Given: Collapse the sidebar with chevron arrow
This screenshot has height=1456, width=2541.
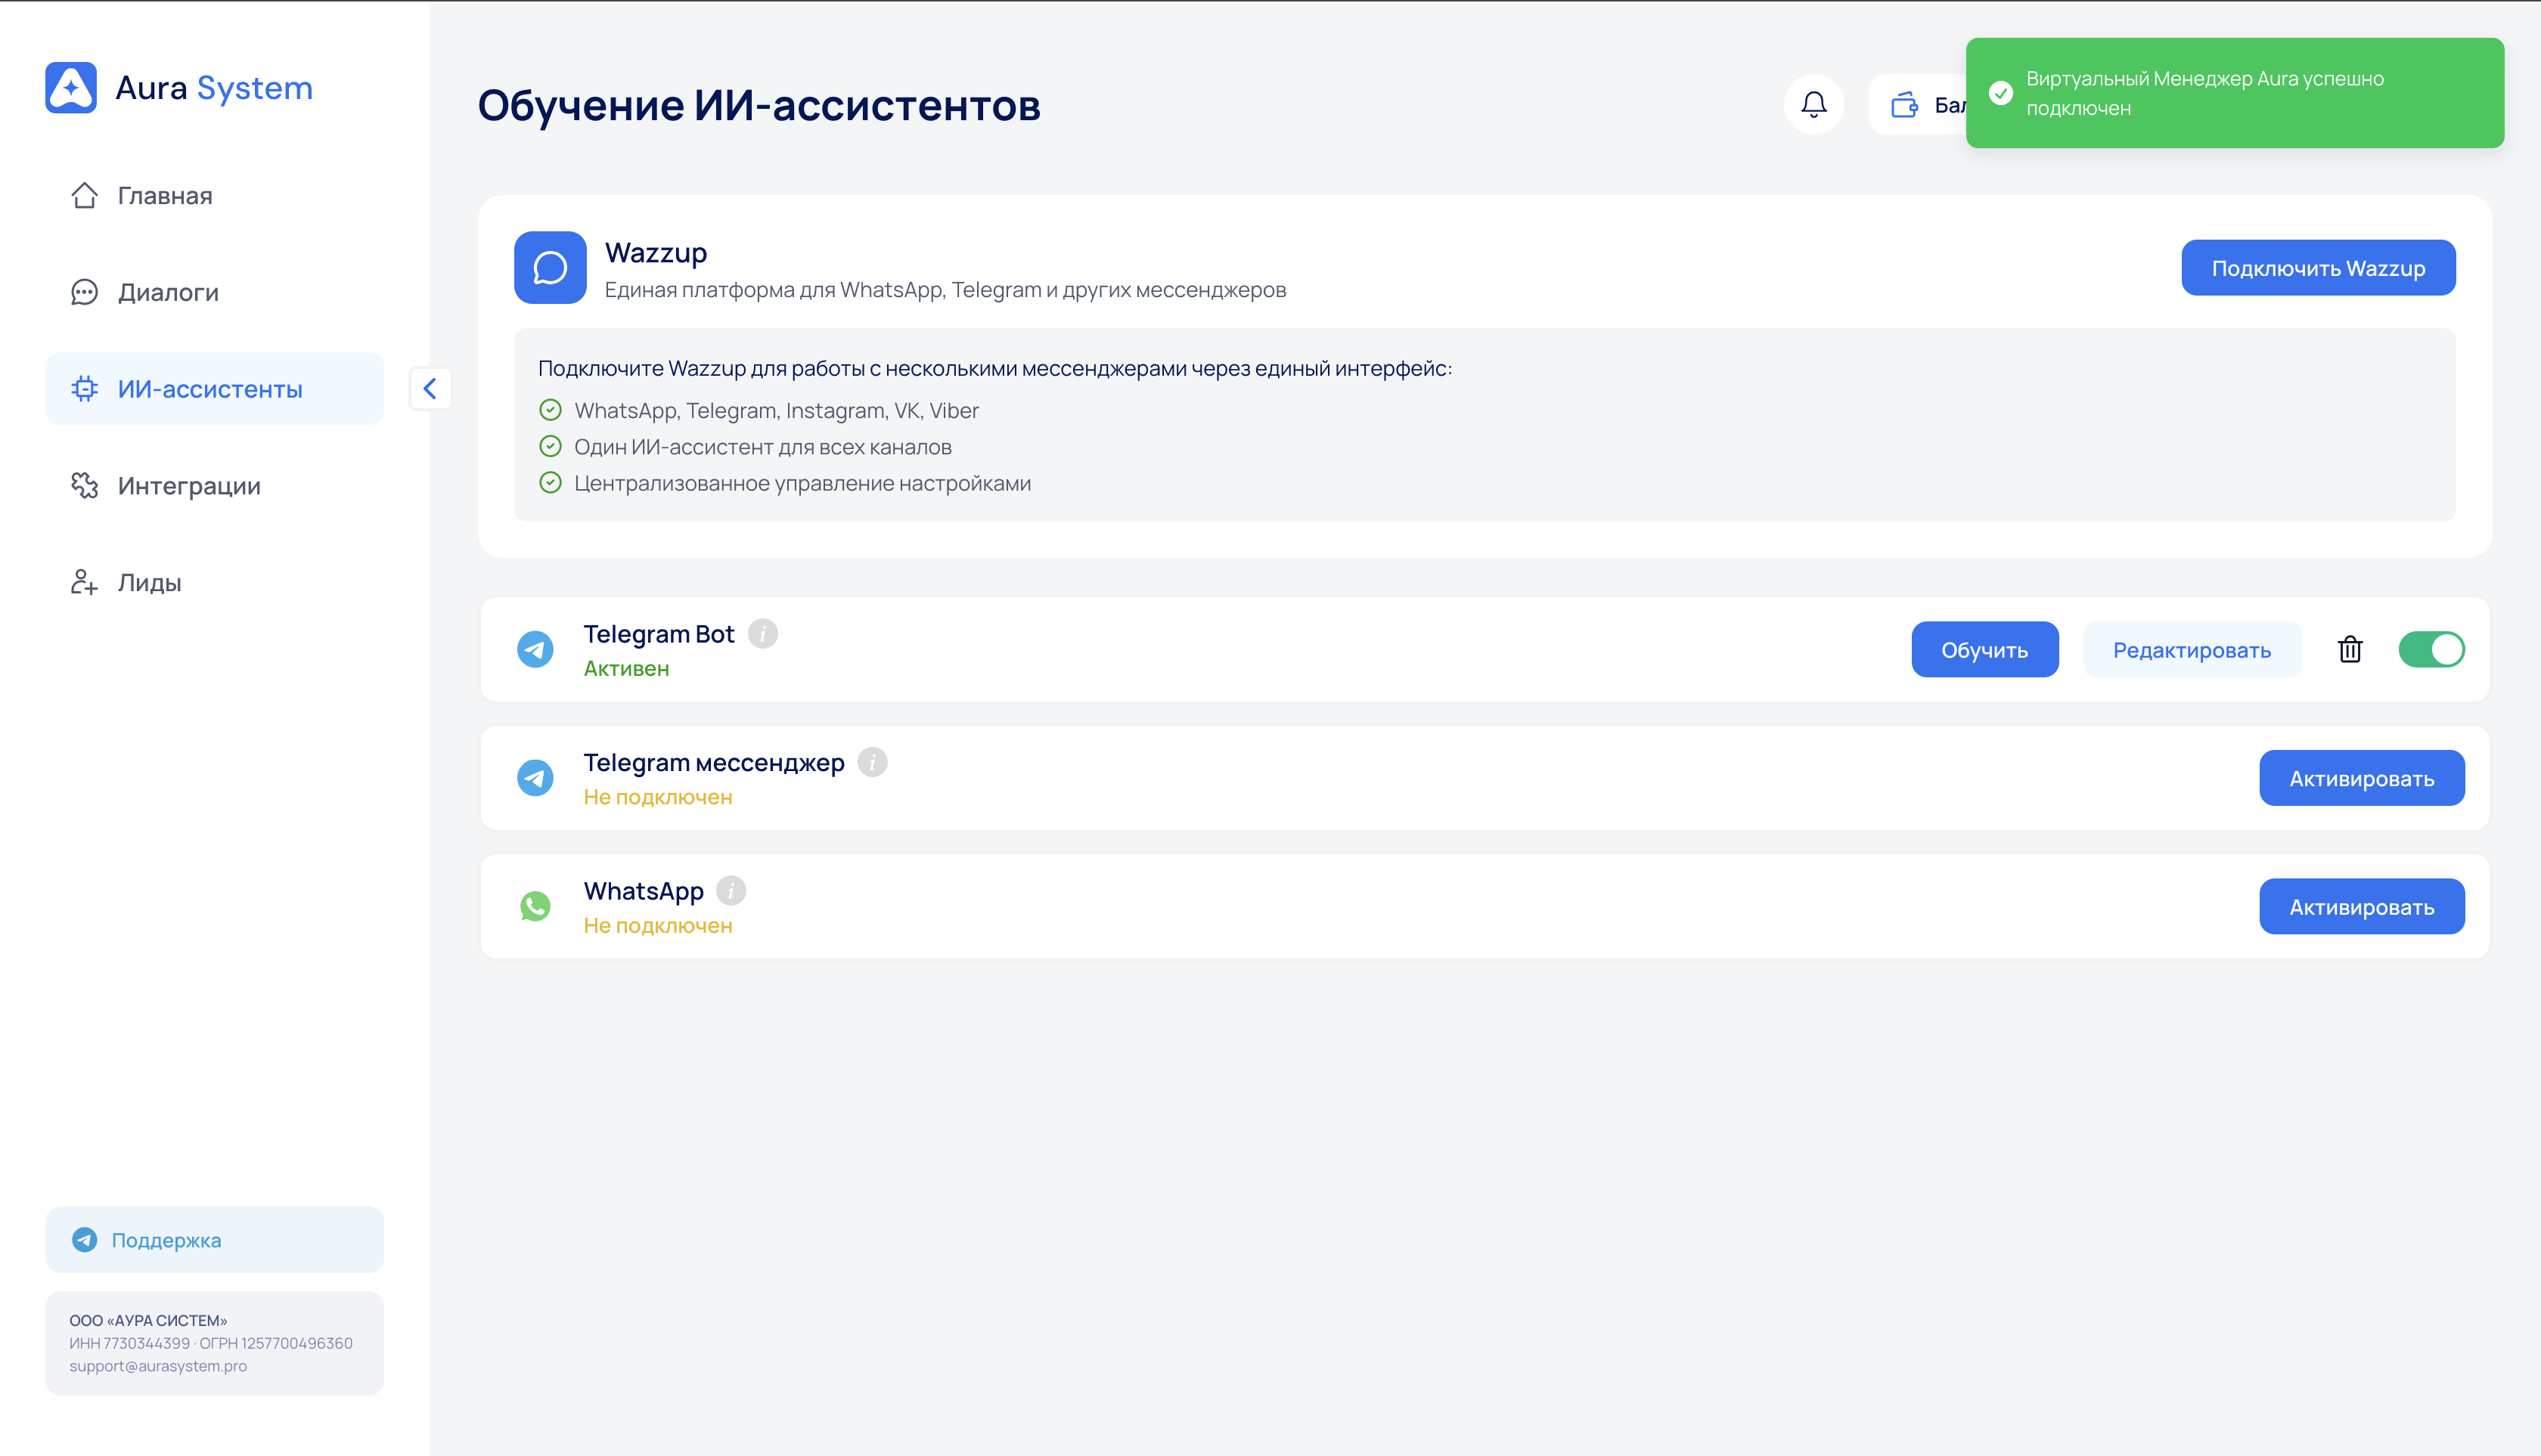Looking at the screenshot, I should (x=430, y=389).
